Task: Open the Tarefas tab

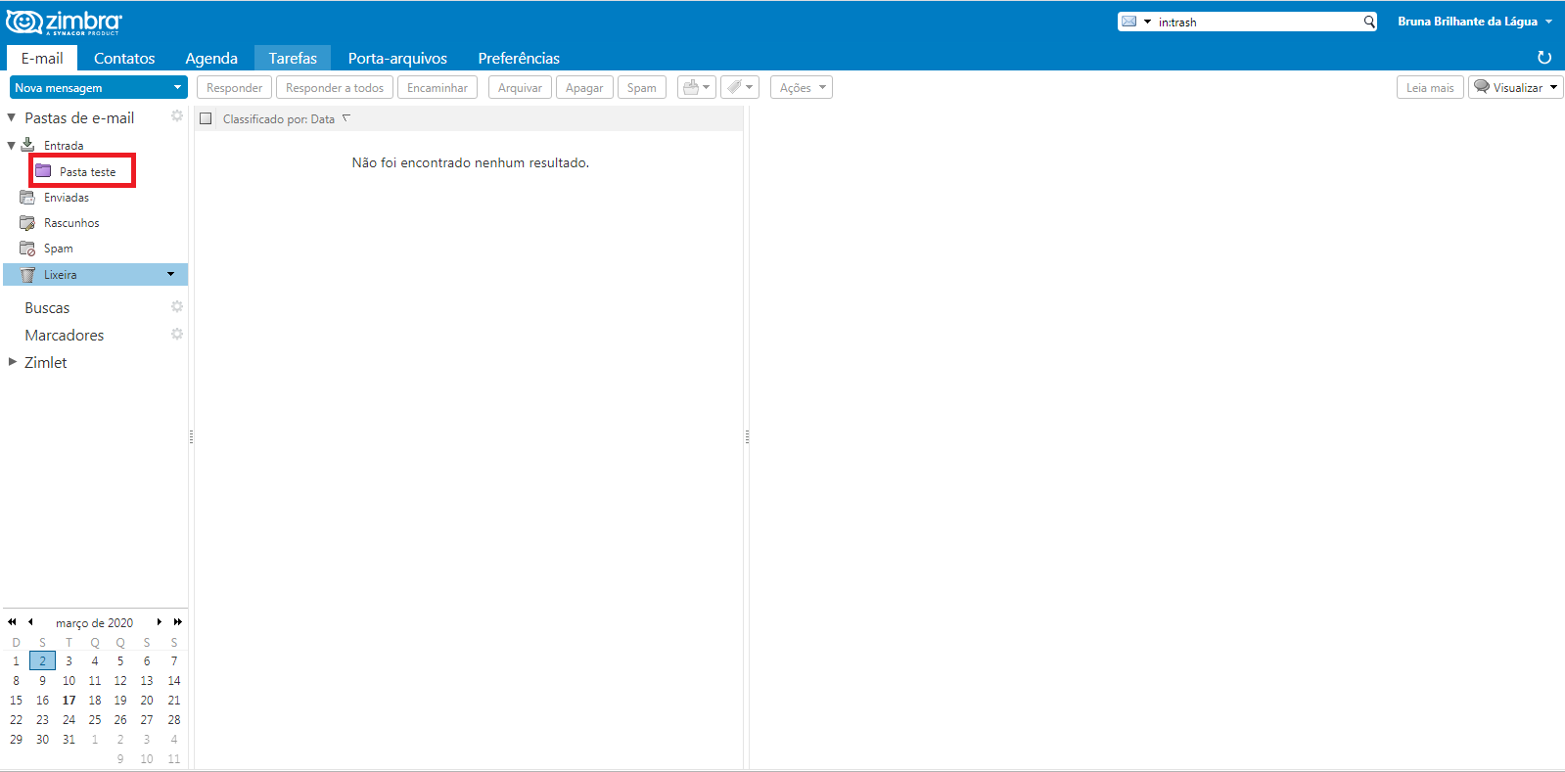Action: (293, 58)
